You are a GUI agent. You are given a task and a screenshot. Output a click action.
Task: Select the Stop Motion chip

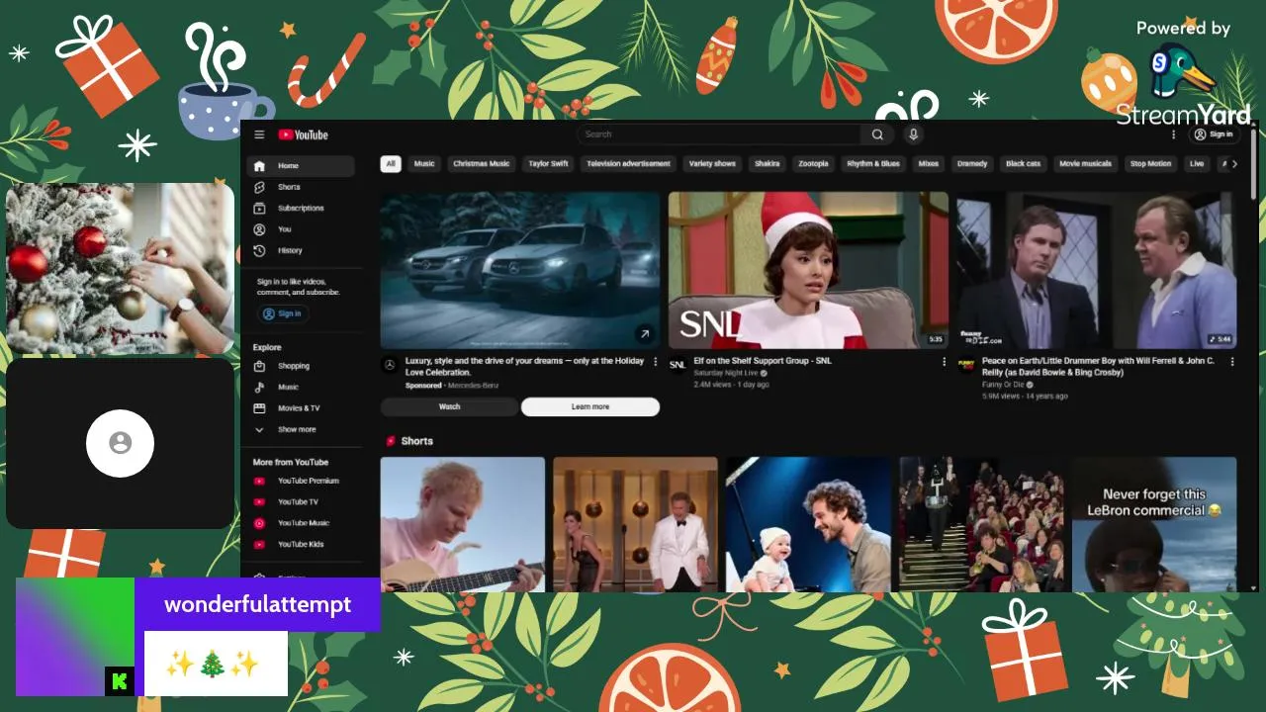click(1151, 163)
